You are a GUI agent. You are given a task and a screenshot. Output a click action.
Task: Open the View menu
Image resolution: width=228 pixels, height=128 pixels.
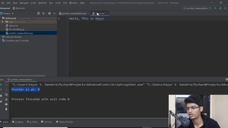coord(15,3)
